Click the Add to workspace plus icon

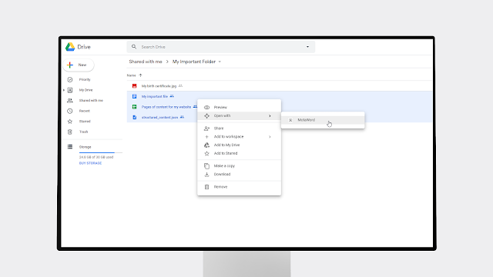point(206,137)
